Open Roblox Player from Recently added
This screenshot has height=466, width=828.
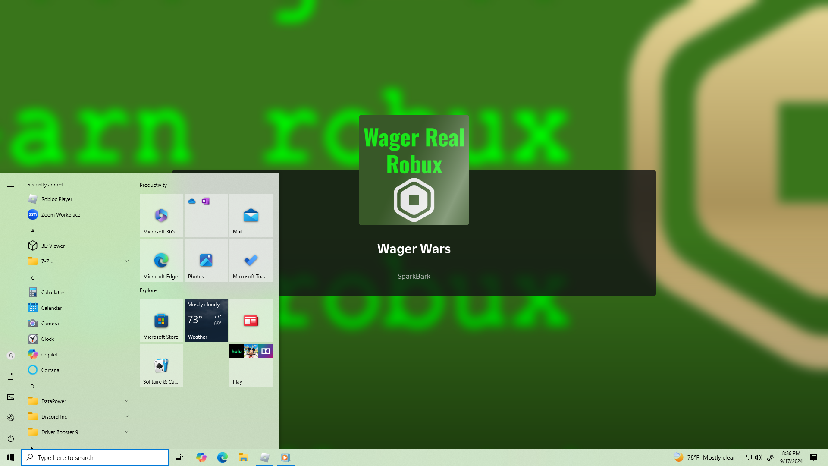click(x=56, y=199)
